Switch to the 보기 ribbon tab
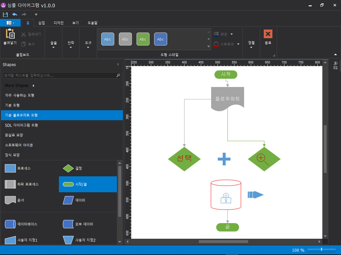The width and height of the screenshot is (341, 255). (76, 23)
